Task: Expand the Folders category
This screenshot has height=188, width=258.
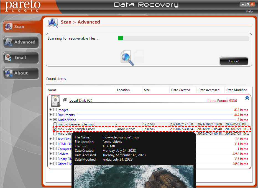Action: coord(50,154)
